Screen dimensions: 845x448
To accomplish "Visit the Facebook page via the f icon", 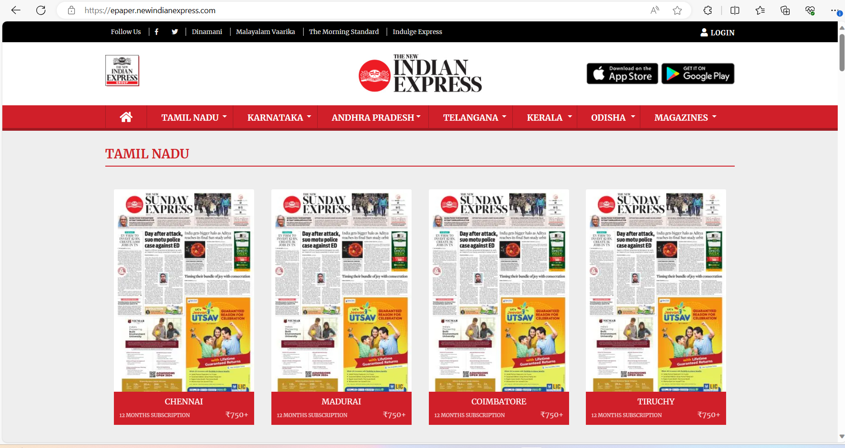I will click(157, 32).
